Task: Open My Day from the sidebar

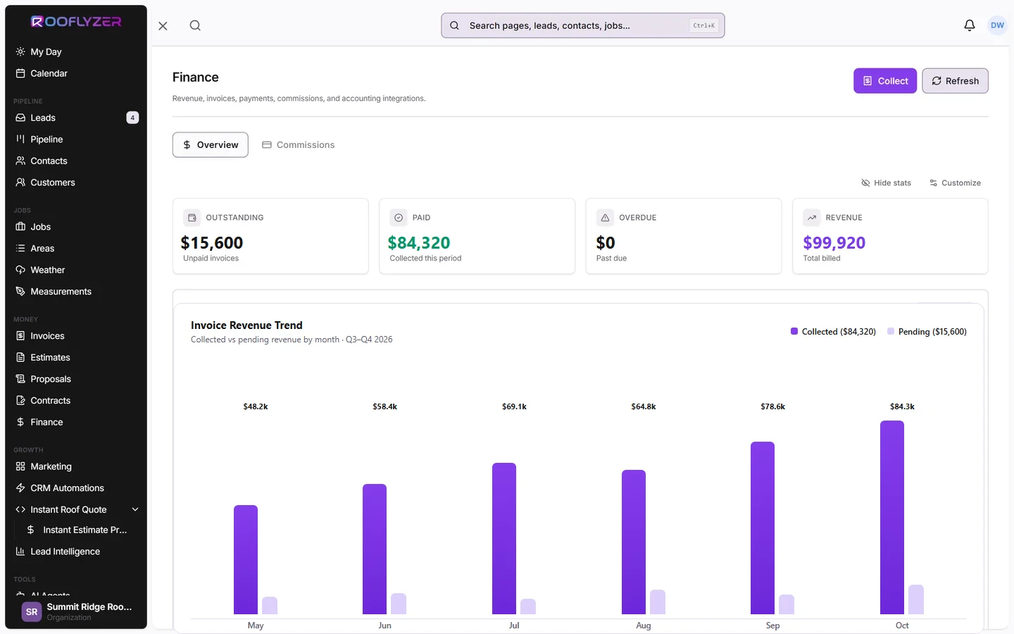Action: coord(76,51)
